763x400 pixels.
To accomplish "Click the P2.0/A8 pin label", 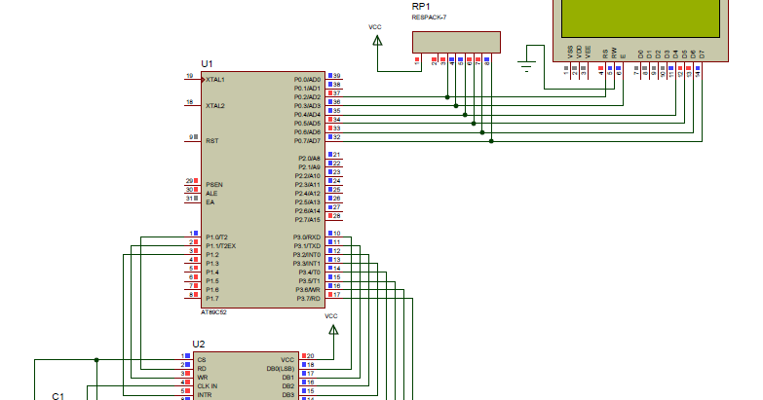I will pos(309,159).
